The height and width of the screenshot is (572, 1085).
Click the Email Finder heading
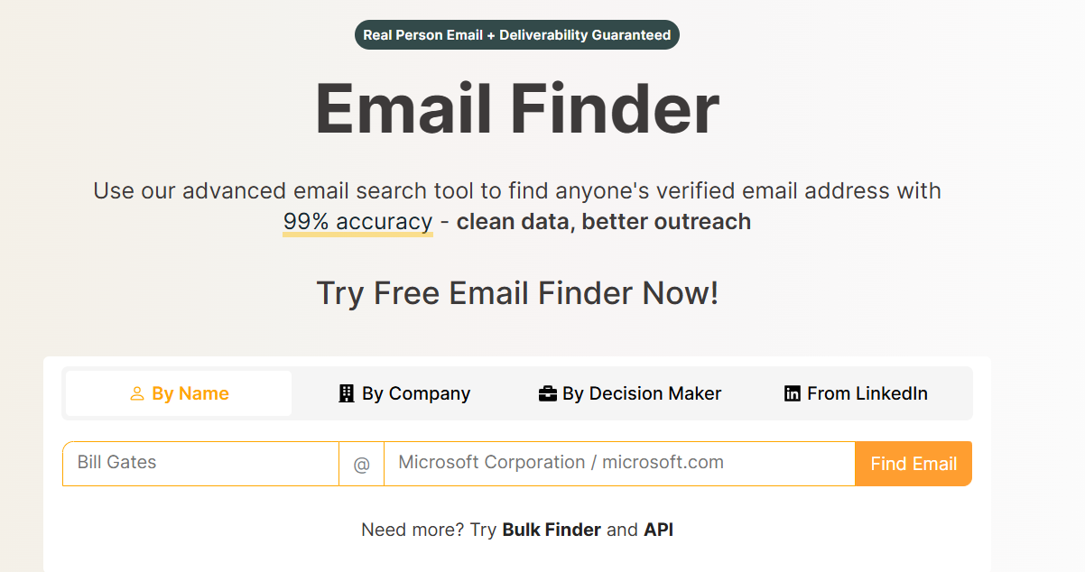point(517,108)
